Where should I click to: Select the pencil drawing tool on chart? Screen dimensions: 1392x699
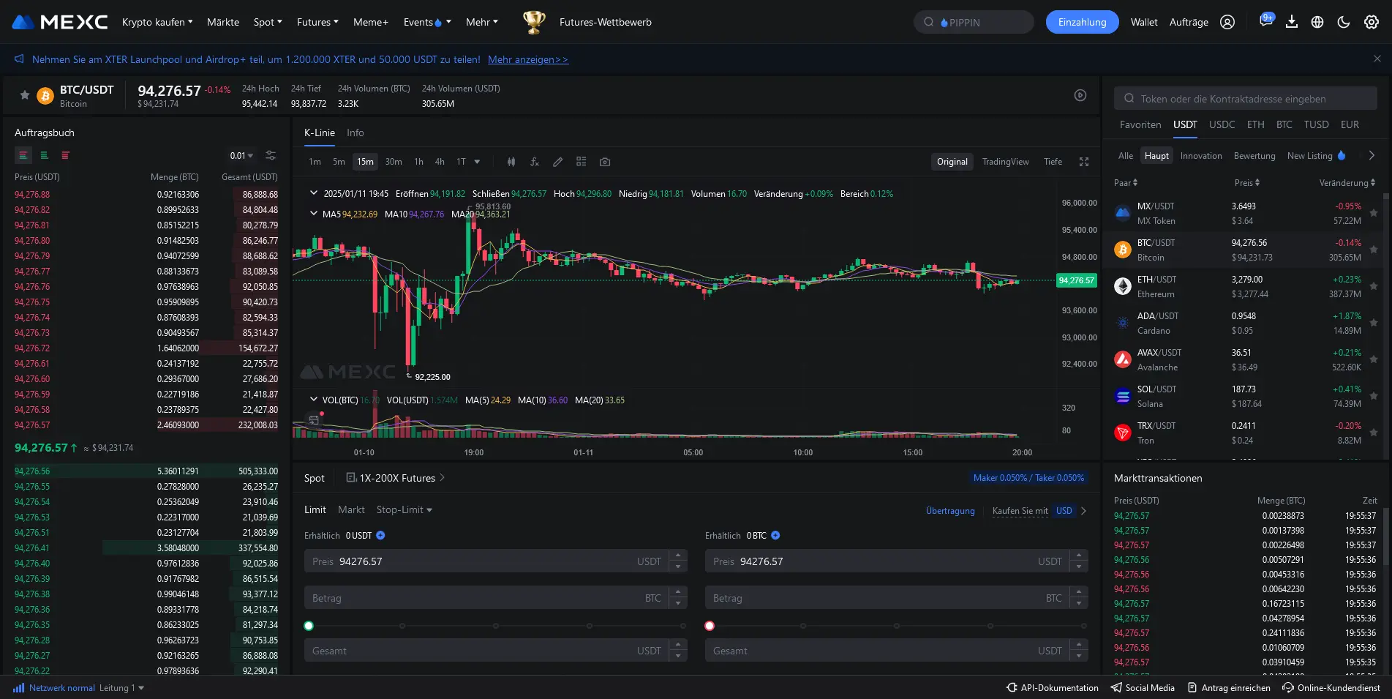coord(558,162)
